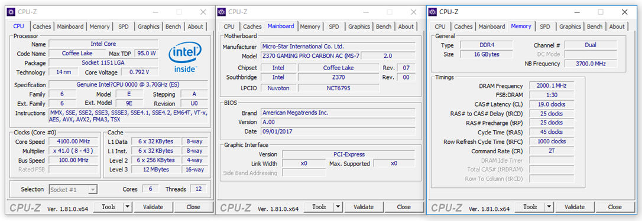
Task: Click the 'Dual' channel value
Action: pyautogui.click(x=591, y=45)
